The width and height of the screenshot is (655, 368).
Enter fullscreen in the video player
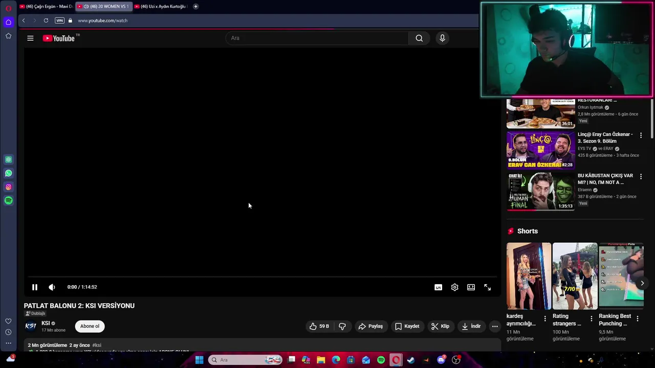point(488,287)
